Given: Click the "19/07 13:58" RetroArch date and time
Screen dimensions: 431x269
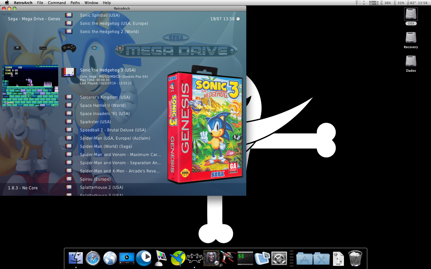Looking at the screenshot, I should click(222, 19).
